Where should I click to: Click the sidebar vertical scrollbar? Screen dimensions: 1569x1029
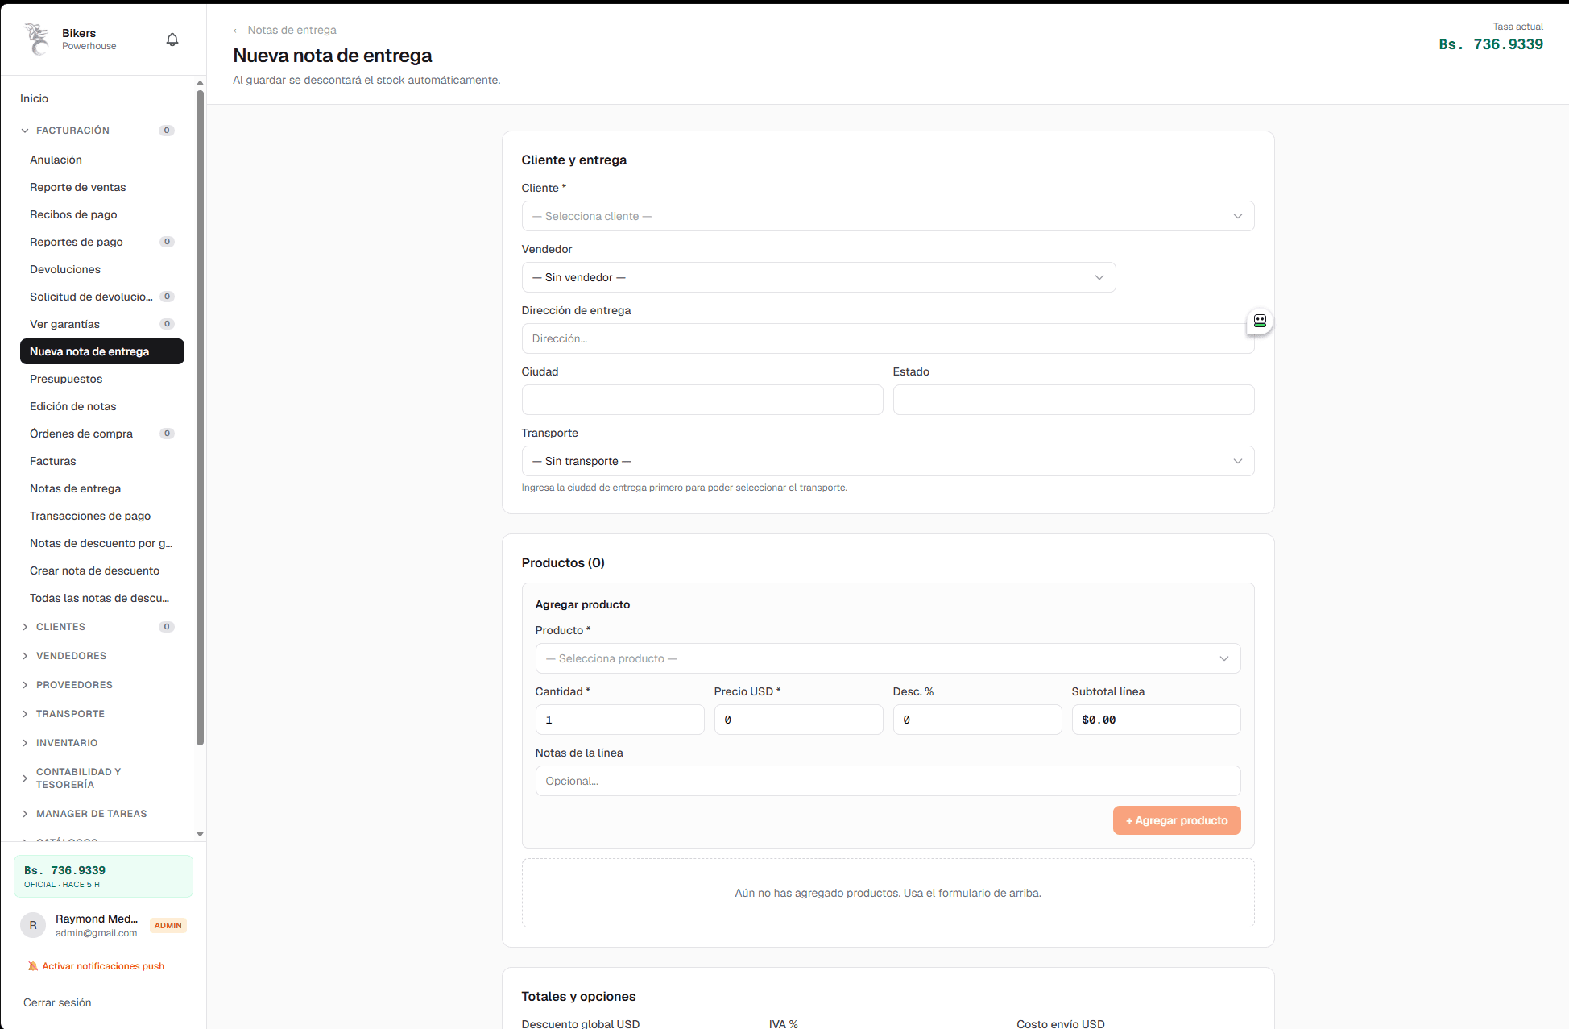tap(200, 417)
